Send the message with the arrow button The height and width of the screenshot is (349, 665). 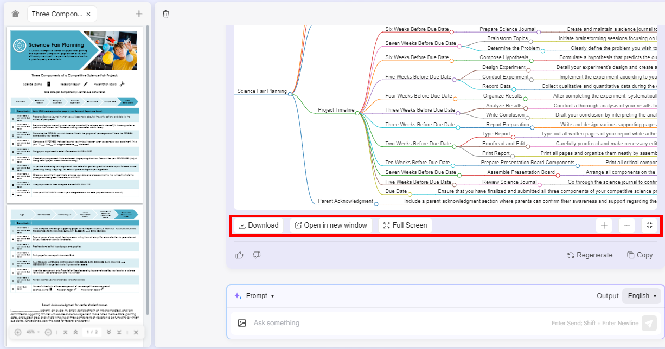click(649, 323)
